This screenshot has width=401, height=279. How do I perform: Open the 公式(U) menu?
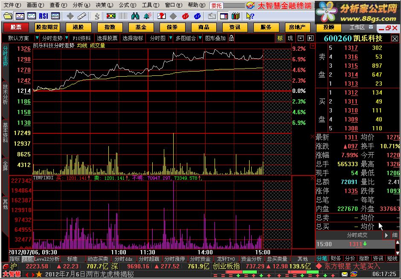coord(128,5)
